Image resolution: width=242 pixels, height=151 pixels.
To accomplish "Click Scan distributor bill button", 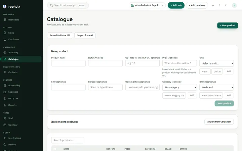I will (x=60, y=35).
